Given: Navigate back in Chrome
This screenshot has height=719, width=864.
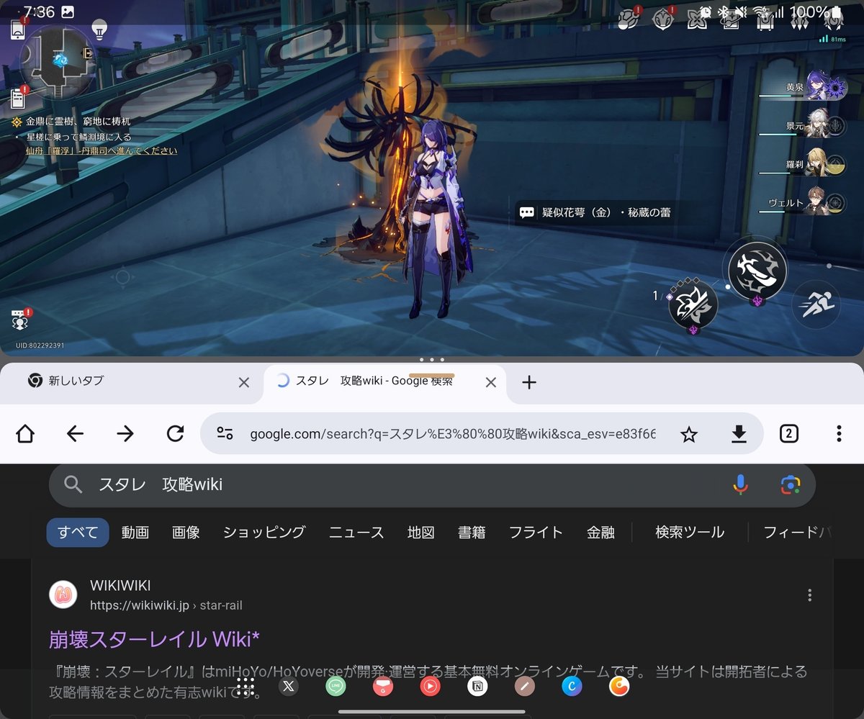Looking at the screenshot, I should point(75,433).
